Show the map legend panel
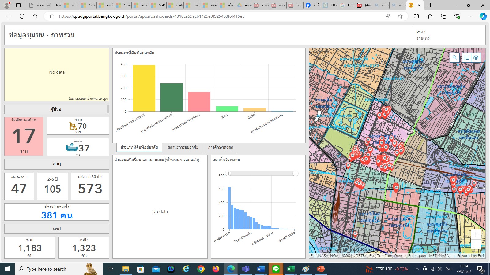Screen dimensions: 490x275 (x=466, y=57)
